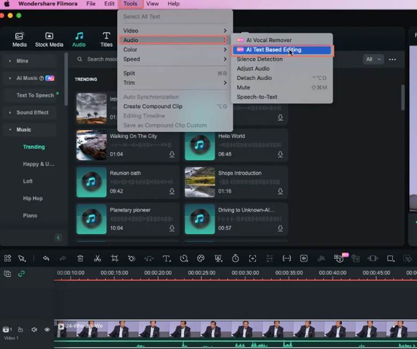Open the Color palette tool
The height and width of the screenshot is (349, 417).
pos(201,258)
